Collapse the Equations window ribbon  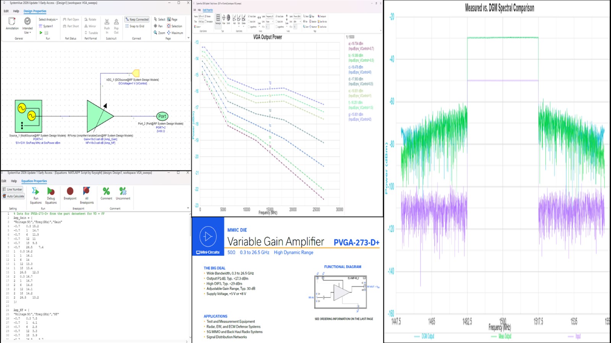click(x=188, y=208)
